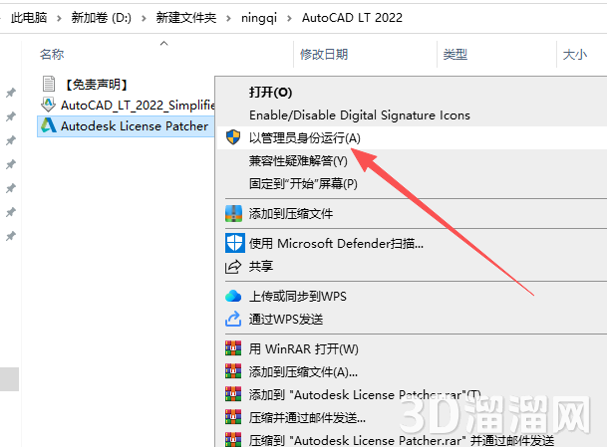
Task: Sort by the 修改日期 column header
Action: (x=324, y=54)
